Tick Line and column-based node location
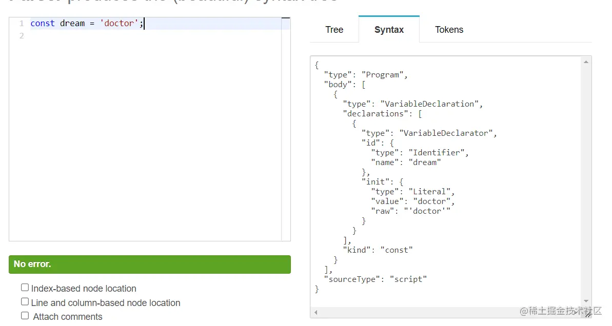Image resolution: width=612 pixels, height=326 pixels. coord(25,302)
